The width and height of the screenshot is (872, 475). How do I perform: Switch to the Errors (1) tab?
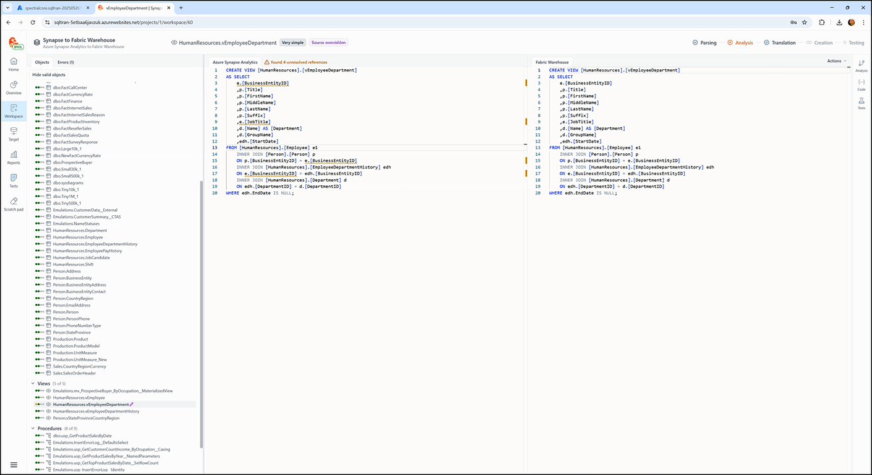[65, 62]
